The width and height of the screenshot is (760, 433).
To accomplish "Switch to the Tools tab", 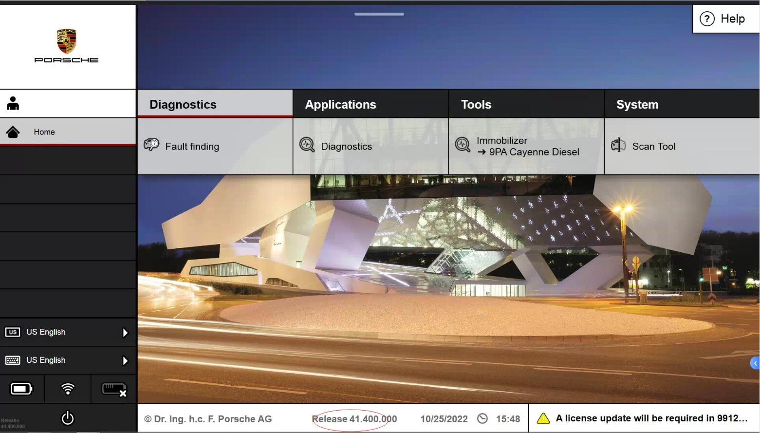I will [x=526, y=104].
